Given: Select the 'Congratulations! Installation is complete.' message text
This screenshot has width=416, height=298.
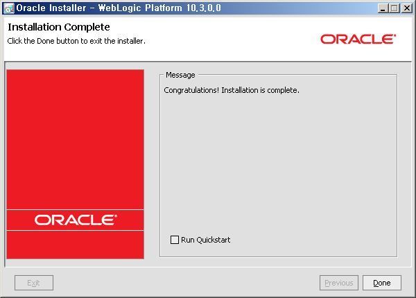Looking at the screenshot, I should tap(232, 90).
